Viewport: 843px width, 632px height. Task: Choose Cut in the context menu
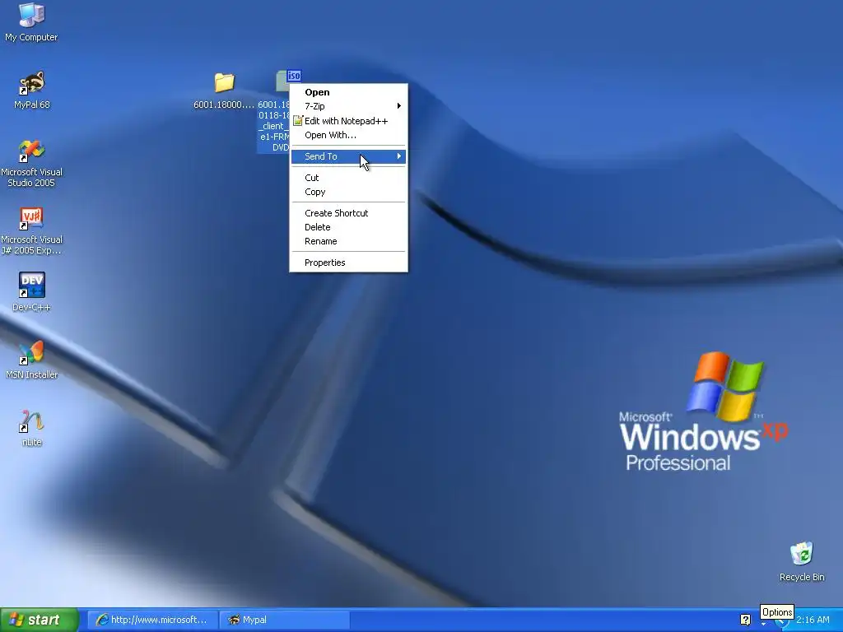348,178
